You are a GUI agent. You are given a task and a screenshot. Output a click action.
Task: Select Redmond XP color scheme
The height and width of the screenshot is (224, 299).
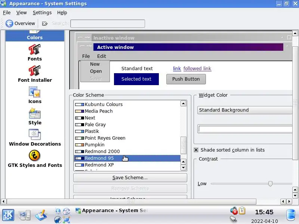(x=127, y=165)
